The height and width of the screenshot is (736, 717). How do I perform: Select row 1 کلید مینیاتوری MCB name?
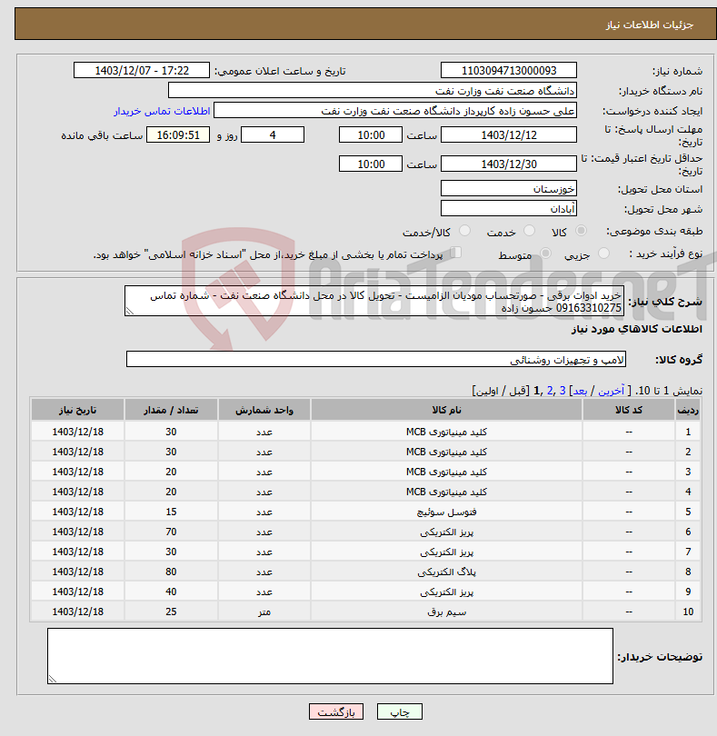pyautogui.click(x=446, y=432)
